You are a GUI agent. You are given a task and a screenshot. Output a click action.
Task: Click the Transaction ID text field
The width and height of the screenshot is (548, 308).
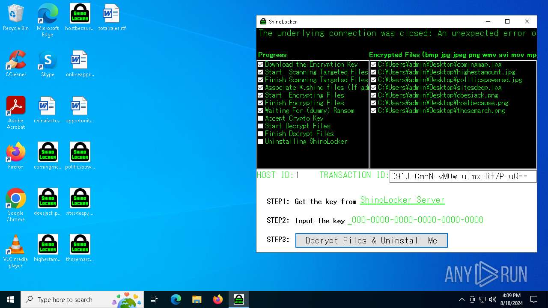463,176
